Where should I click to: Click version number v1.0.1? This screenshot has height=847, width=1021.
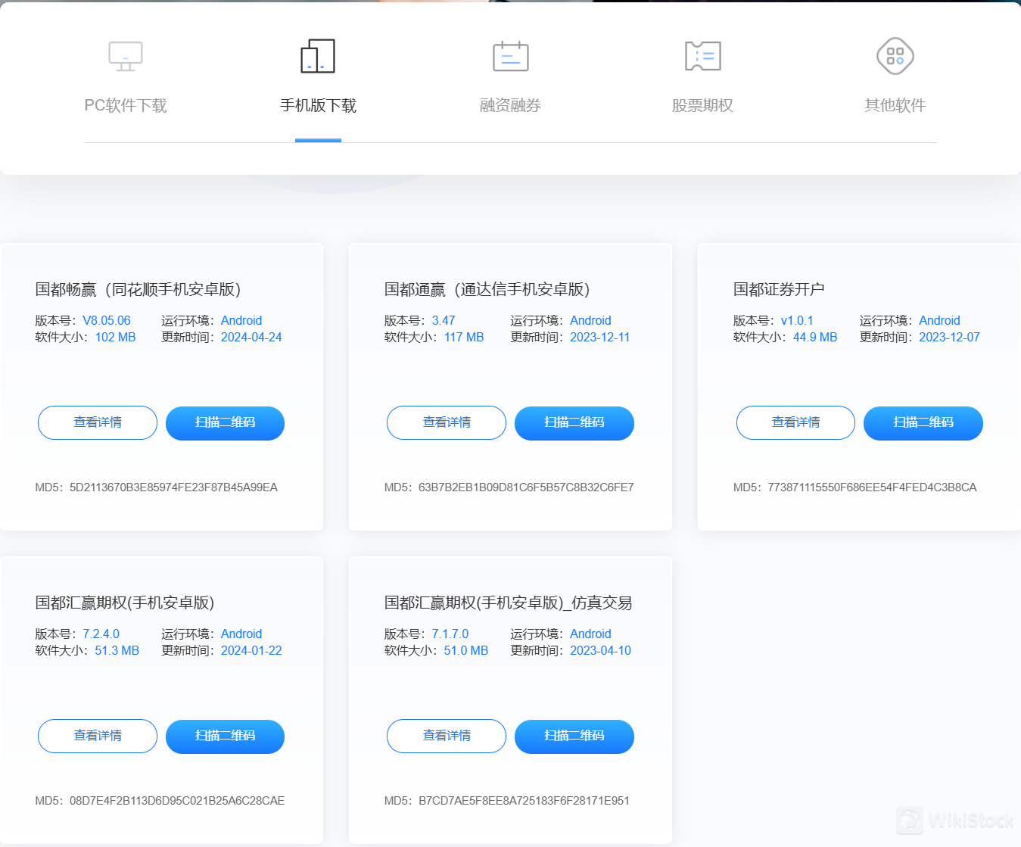(797, 320)
